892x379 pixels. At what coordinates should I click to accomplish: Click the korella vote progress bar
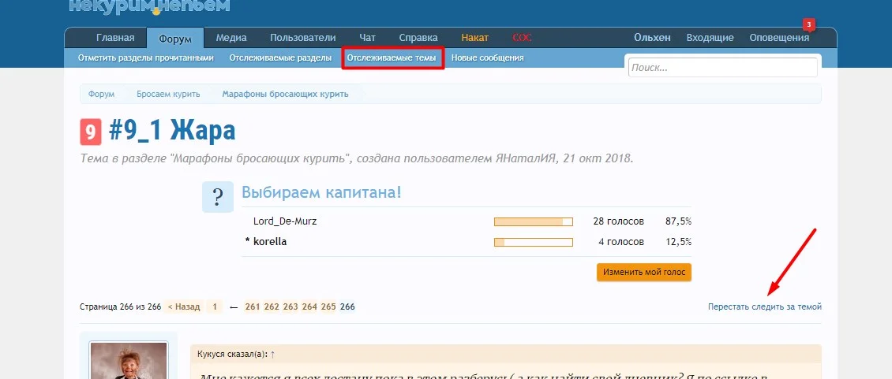point(534,242)
